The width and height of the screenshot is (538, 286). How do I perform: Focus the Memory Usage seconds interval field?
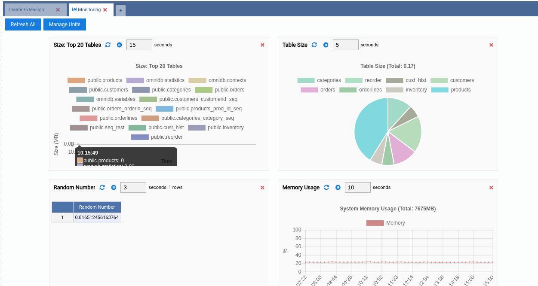(357, 188)
